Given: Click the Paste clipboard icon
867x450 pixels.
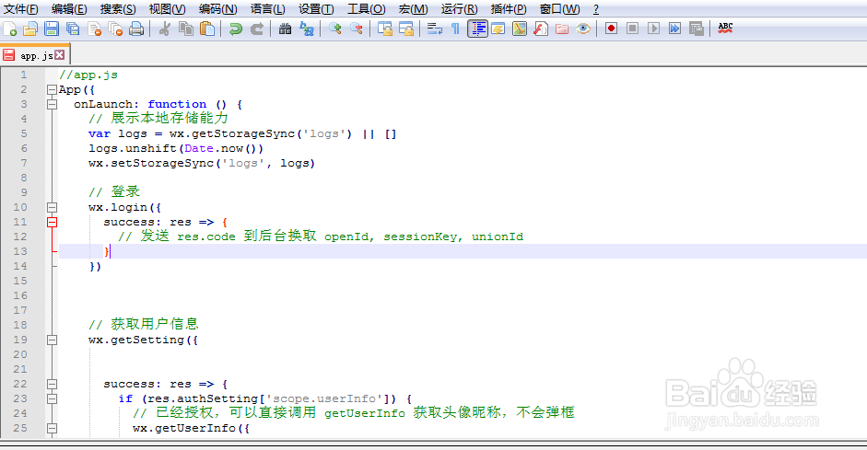Looking at the screenshot, I should point(206,29).
